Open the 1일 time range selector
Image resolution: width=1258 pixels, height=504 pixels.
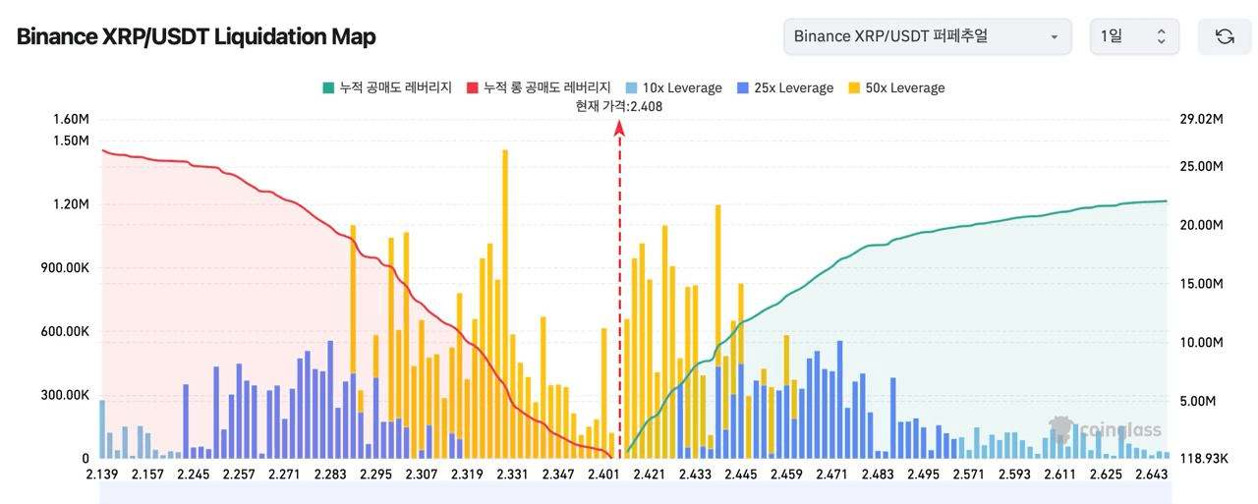[1134, 36]
